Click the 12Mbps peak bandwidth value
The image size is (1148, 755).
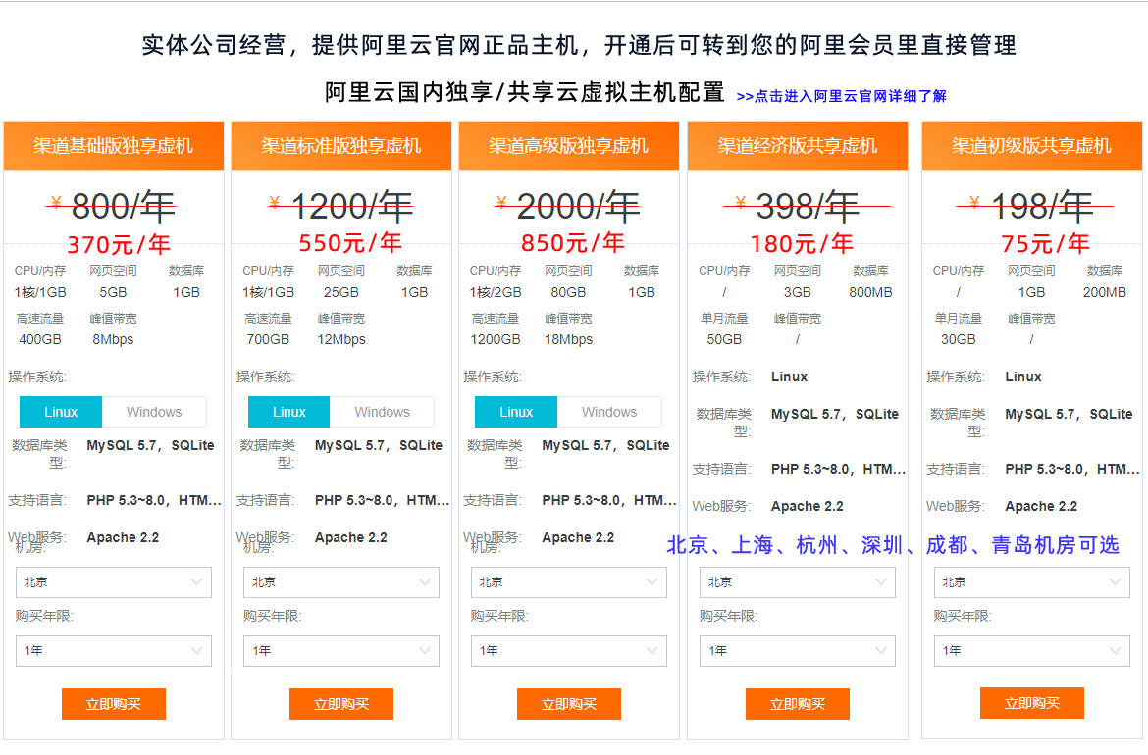pyautogui.click(x=341, y=339)
